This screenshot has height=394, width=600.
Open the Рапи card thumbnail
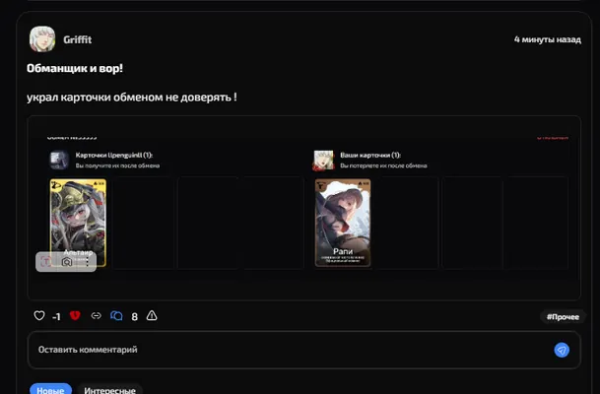(343, 223)
